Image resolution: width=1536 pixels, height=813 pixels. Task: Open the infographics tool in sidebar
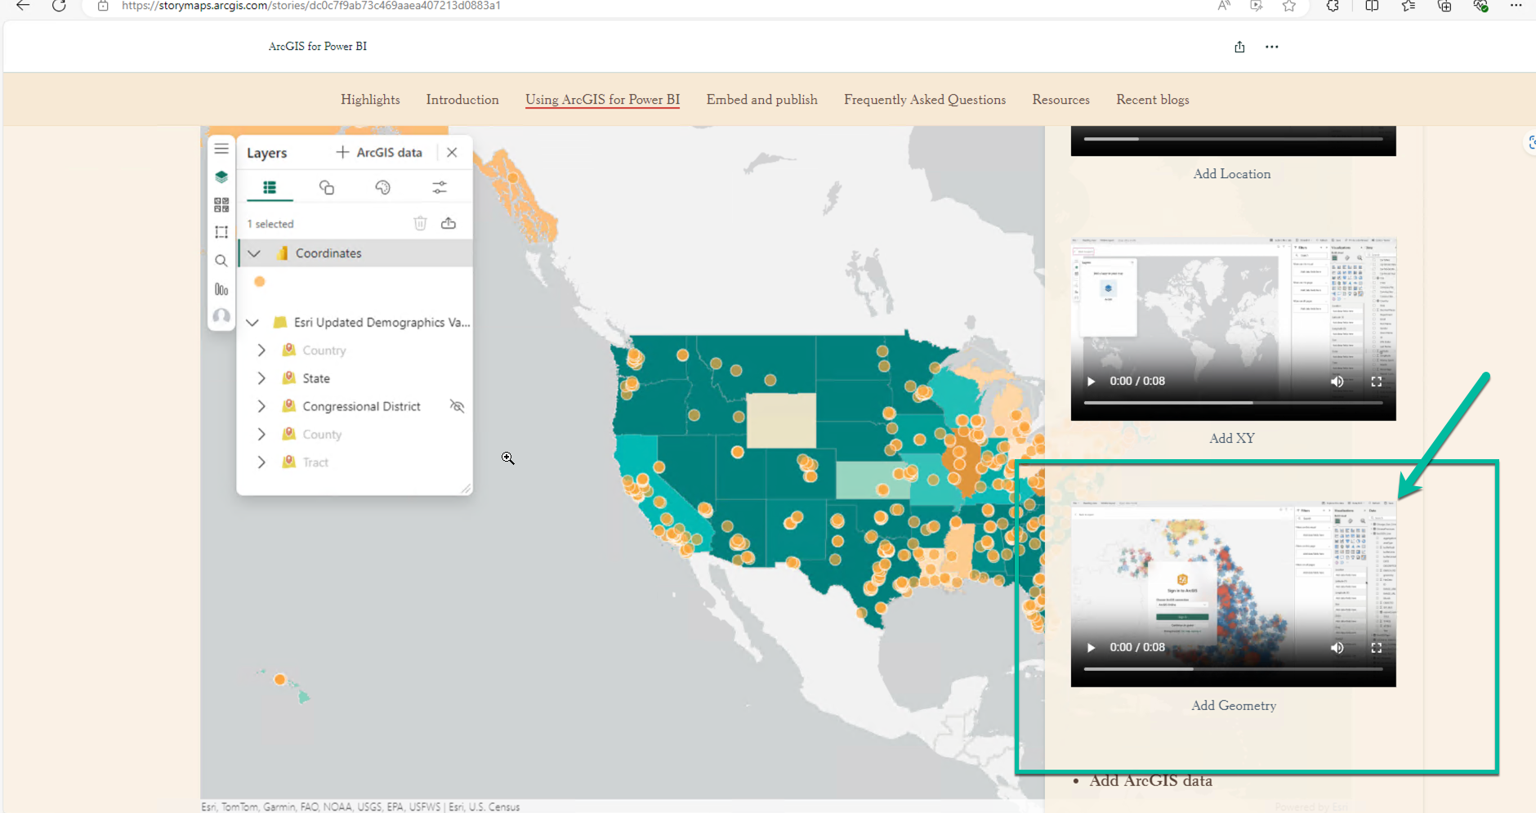coord(221,288)
